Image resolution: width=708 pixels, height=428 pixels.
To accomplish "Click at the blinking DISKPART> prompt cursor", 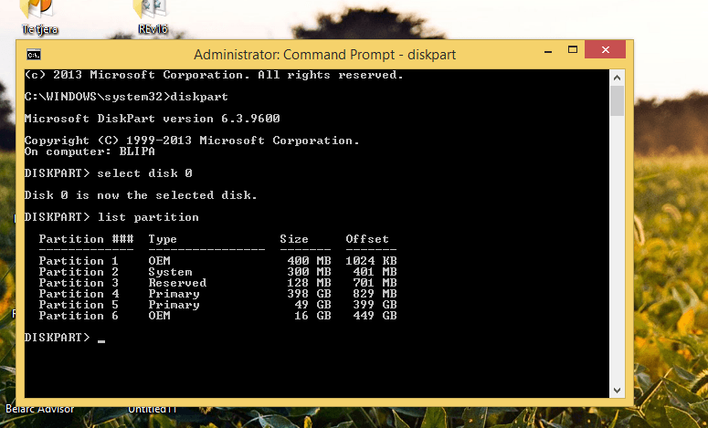I will (x=100, y=339).
